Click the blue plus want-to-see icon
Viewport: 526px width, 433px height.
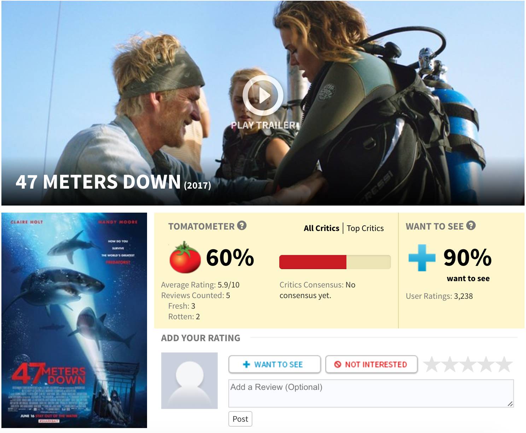pyautogui.click(x=422, y=258)
